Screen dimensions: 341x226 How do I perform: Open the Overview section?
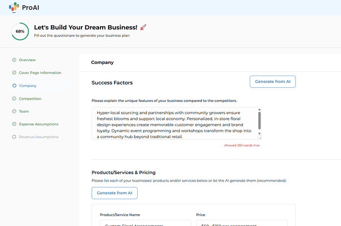coord(27,60)
